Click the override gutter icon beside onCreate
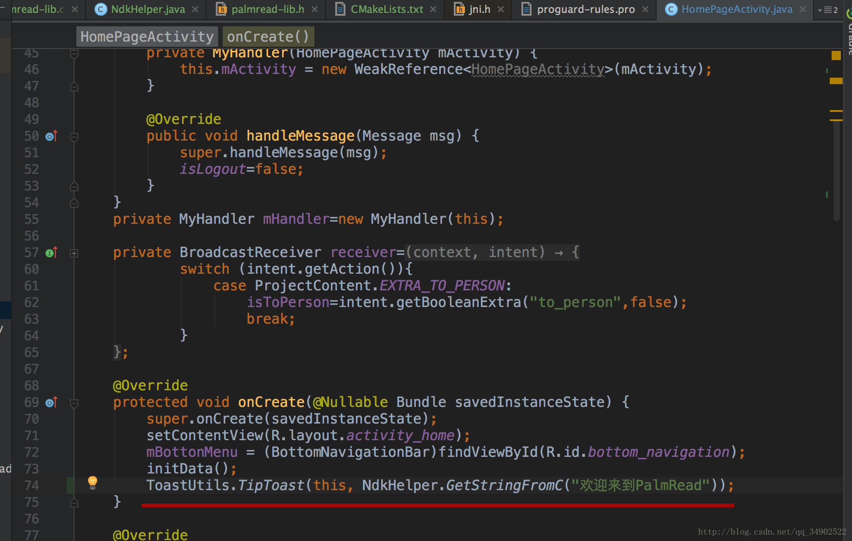Image resolution: width=852 pixels, height=541 pixels. (51, 402)
